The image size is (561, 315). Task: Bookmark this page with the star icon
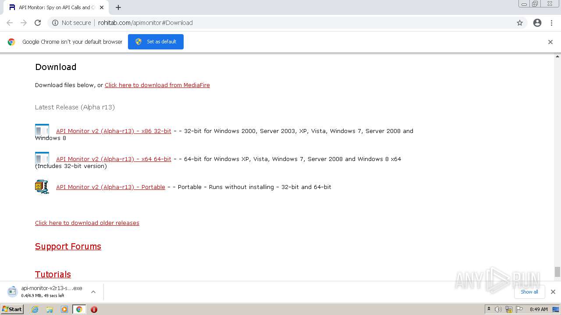pos(520,23)
